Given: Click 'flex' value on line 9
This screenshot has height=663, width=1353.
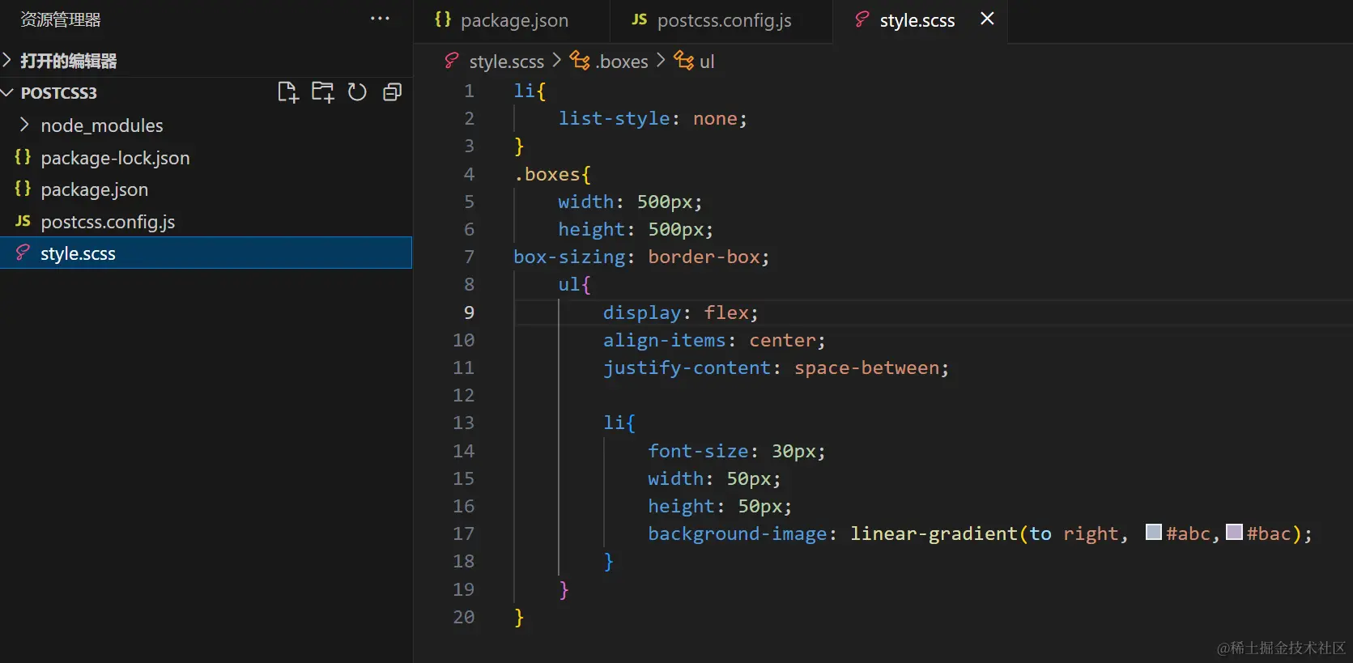Looking at the screenshot, I should coord(726,312).
